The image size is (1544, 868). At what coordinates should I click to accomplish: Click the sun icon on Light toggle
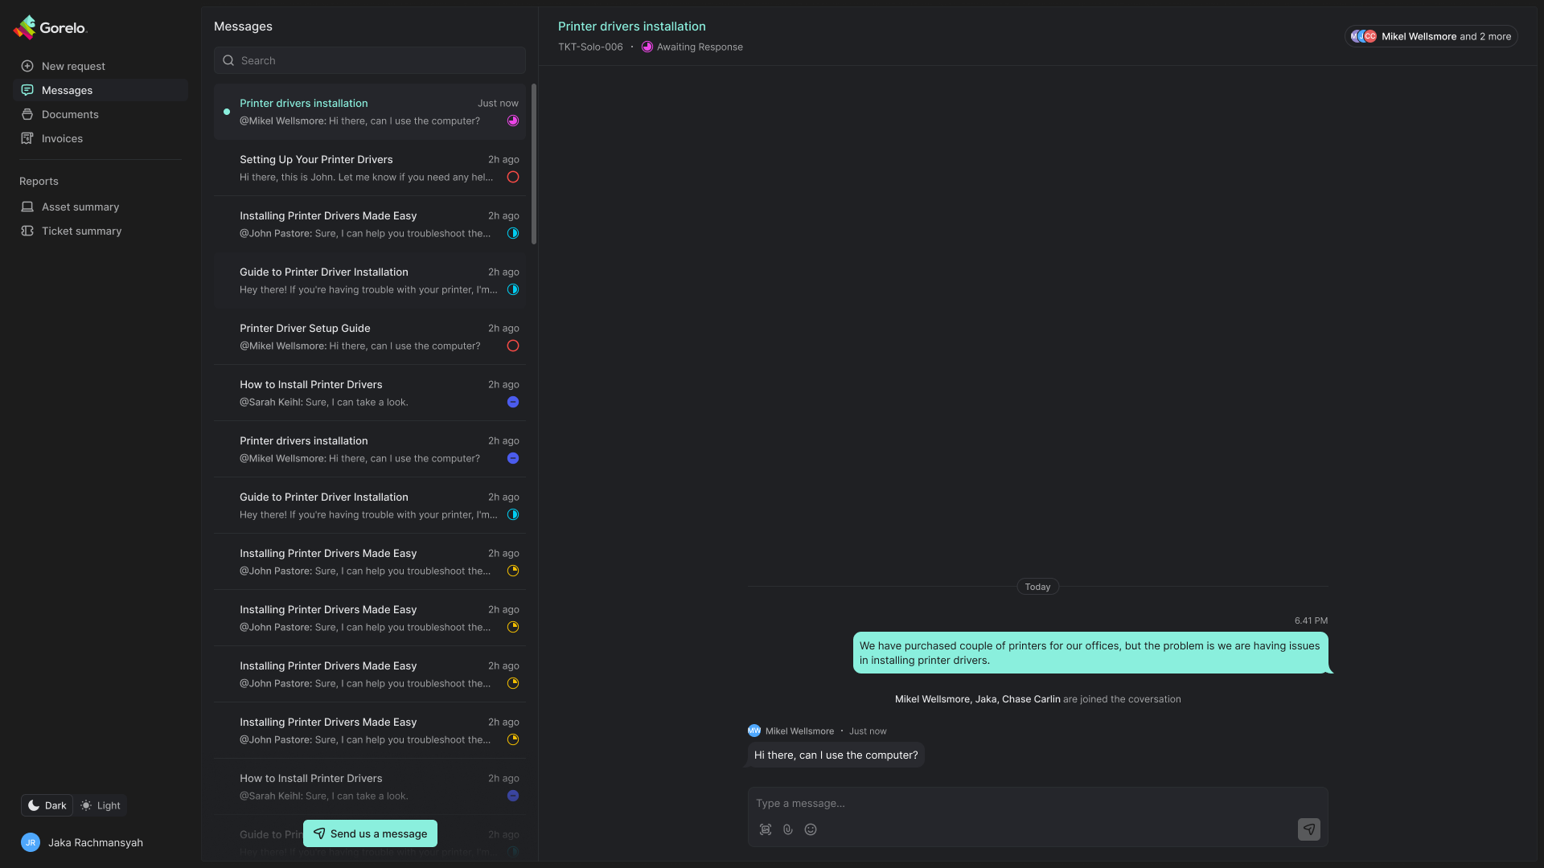pyautogui.click(x=86, y=805)
